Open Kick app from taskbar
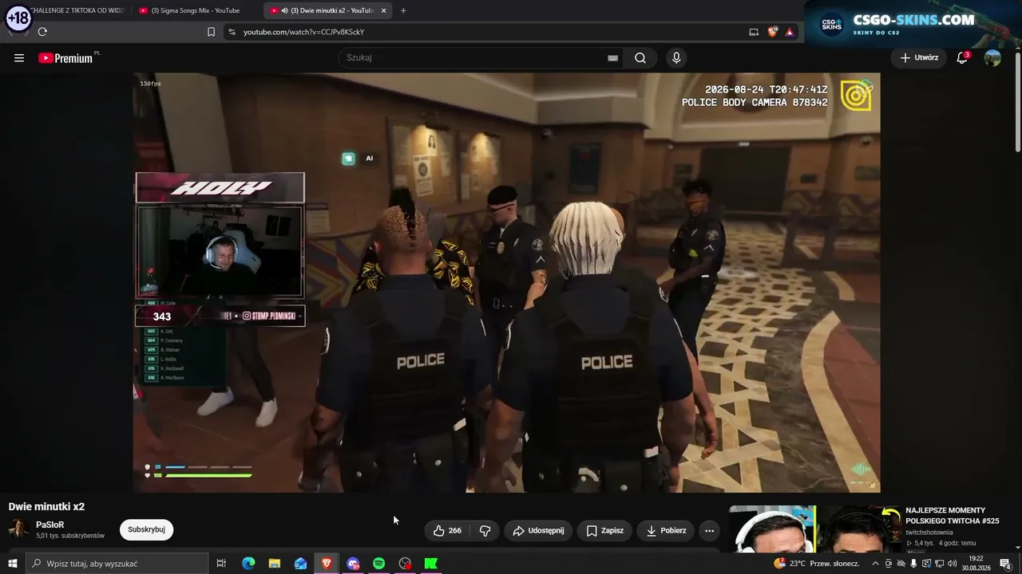 tap(431, 564)
